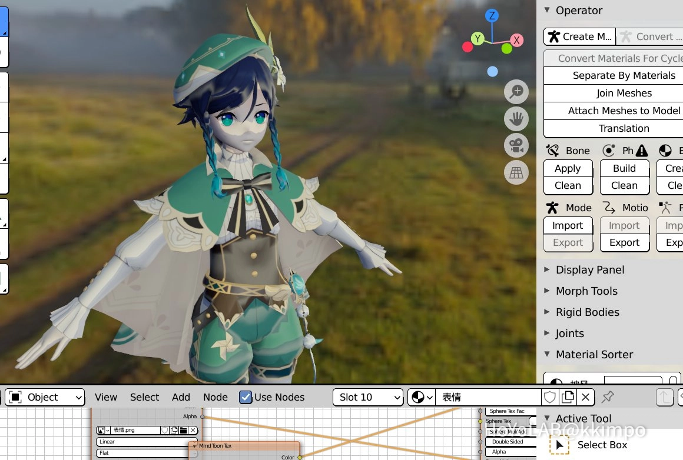Open the Select menu in node editor
The width and height of the screenshot is (683, 460).
tap(144, 397)
